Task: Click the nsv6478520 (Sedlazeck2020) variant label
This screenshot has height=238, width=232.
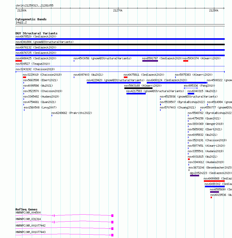Action: [36, 36]
